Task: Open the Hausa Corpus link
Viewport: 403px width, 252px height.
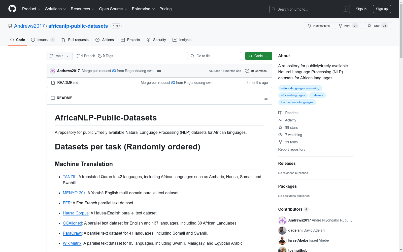Action: coord(76,213)
